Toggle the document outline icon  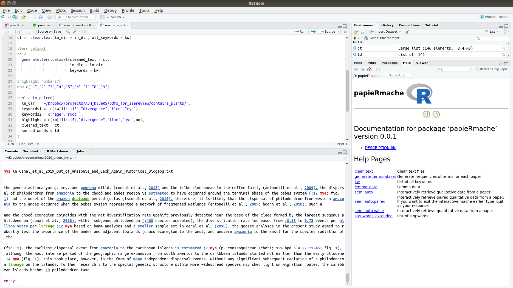click(x=345, y=32)
